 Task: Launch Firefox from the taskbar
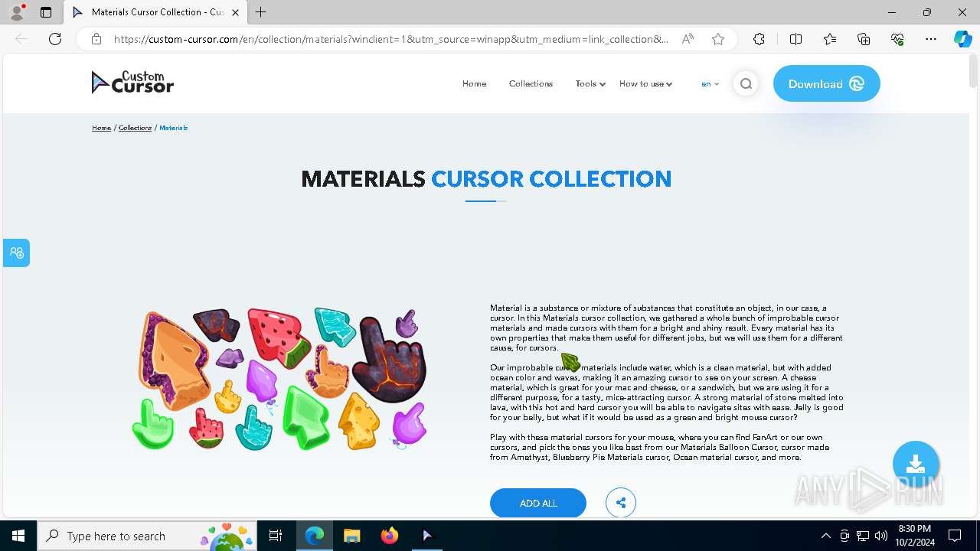390,536
